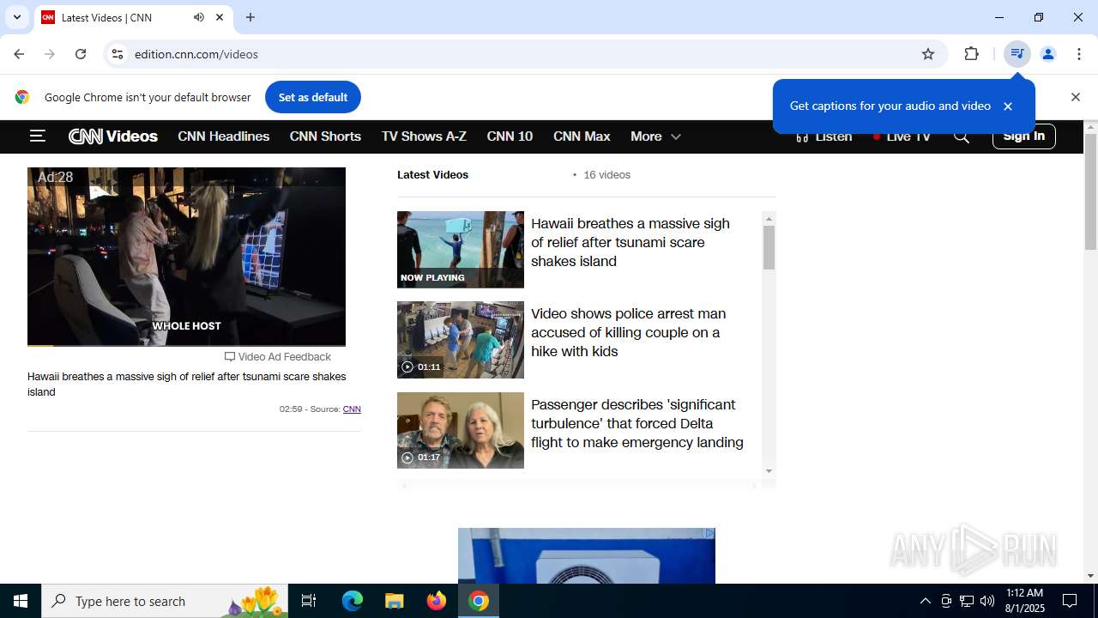Close the captions tooltip popup
The image size is (1098, 618).
click(1008, 106)
